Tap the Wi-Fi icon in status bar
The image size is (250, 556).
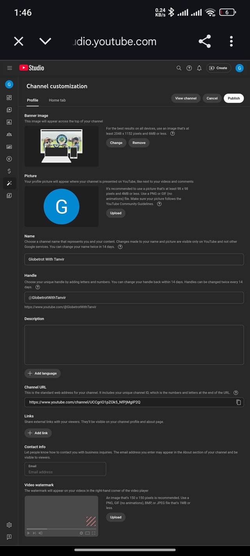coord(211,13)
